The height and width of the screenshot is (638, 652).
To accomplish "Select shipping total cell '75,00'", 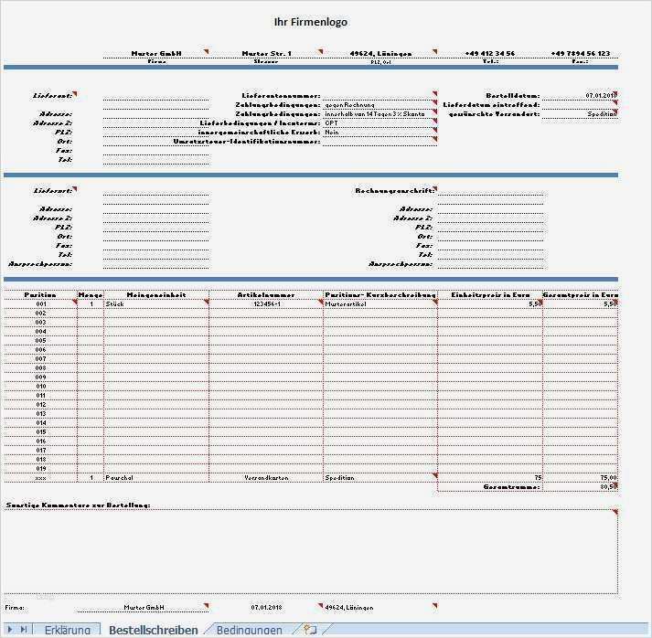I will 581,477.
